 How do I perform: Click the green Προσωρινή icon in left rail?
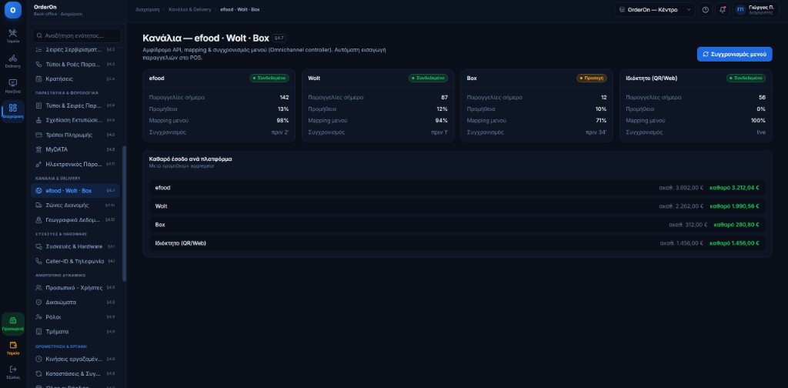click(13, 321)
